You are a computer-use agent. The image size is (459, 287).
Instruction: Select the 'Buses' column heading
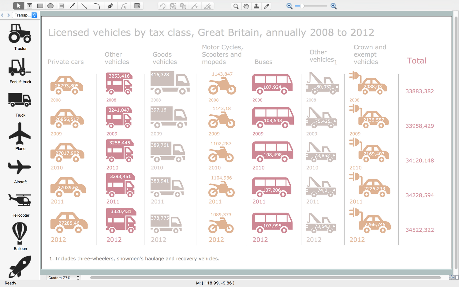[263, 62]
